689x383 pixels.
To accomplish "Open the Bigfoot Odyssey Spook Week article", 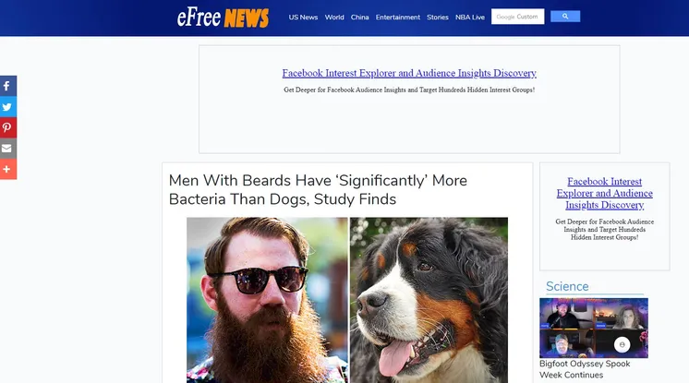I will pos(585,369).
